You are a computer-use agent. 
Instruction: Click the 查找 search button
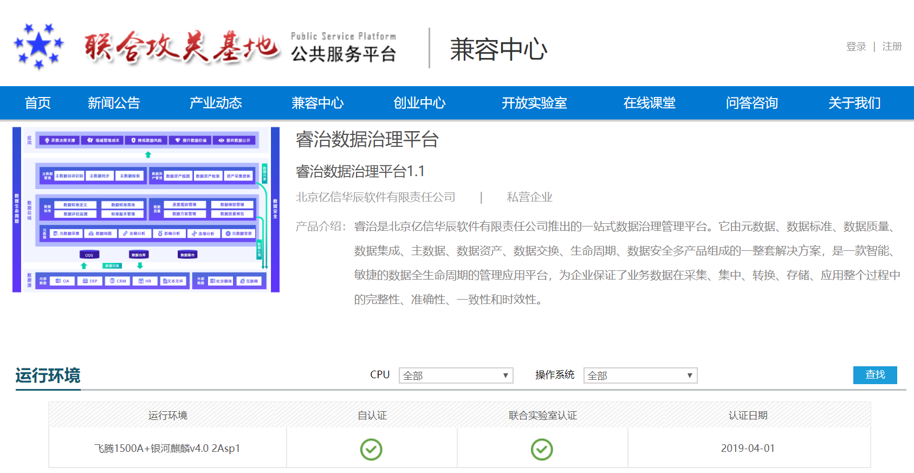(875, 375)
